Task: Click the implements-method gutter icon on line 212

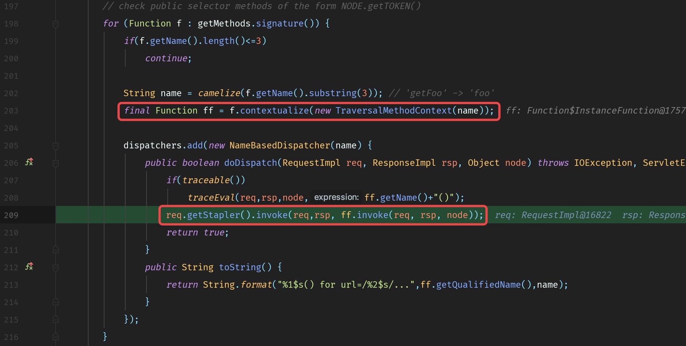Action: tap(29, 267)
